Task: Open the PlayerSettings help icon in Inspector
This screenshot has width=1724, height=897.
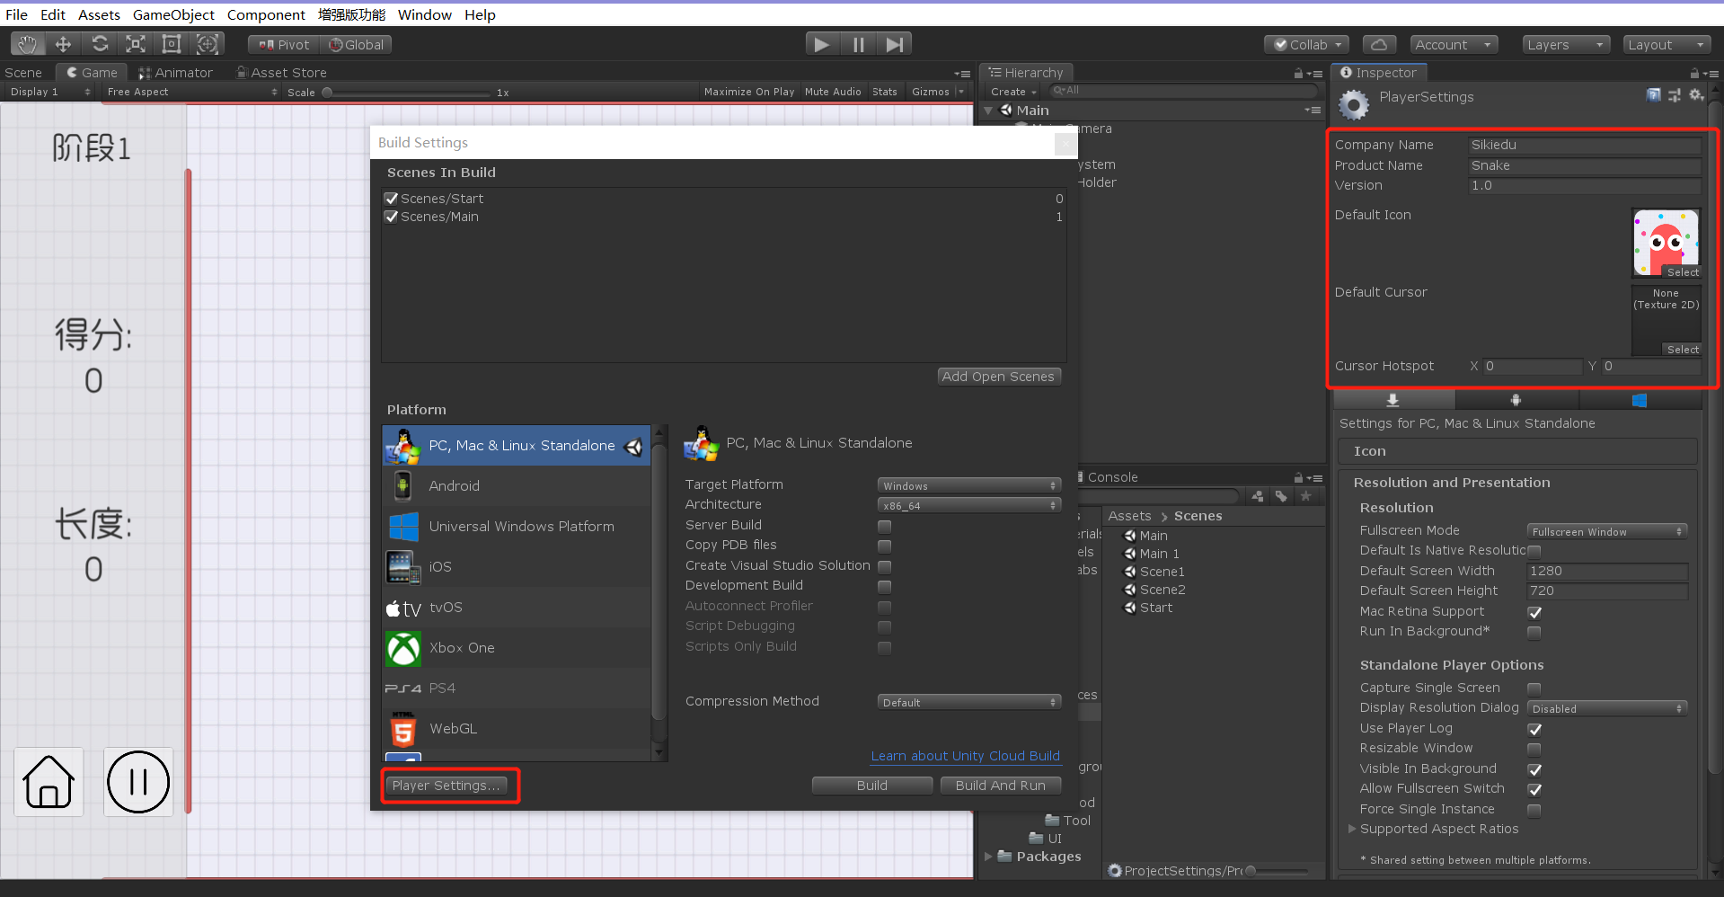Action: (1654, 94)
